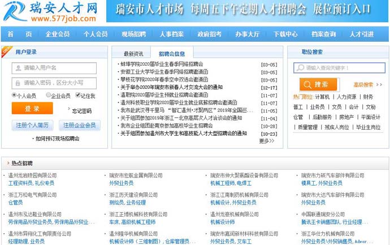Open 安徽工业大学毕业生春季网络招聘邀请函 news

click(x=164, y=72)
